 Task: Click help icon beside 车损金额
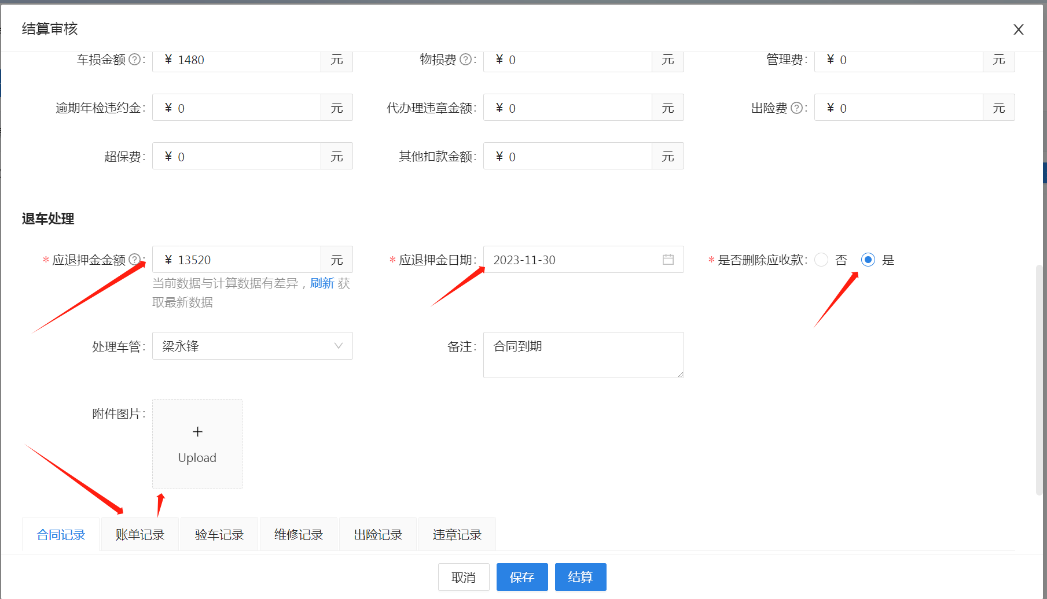pyautogui.click(x=134, y=60)
